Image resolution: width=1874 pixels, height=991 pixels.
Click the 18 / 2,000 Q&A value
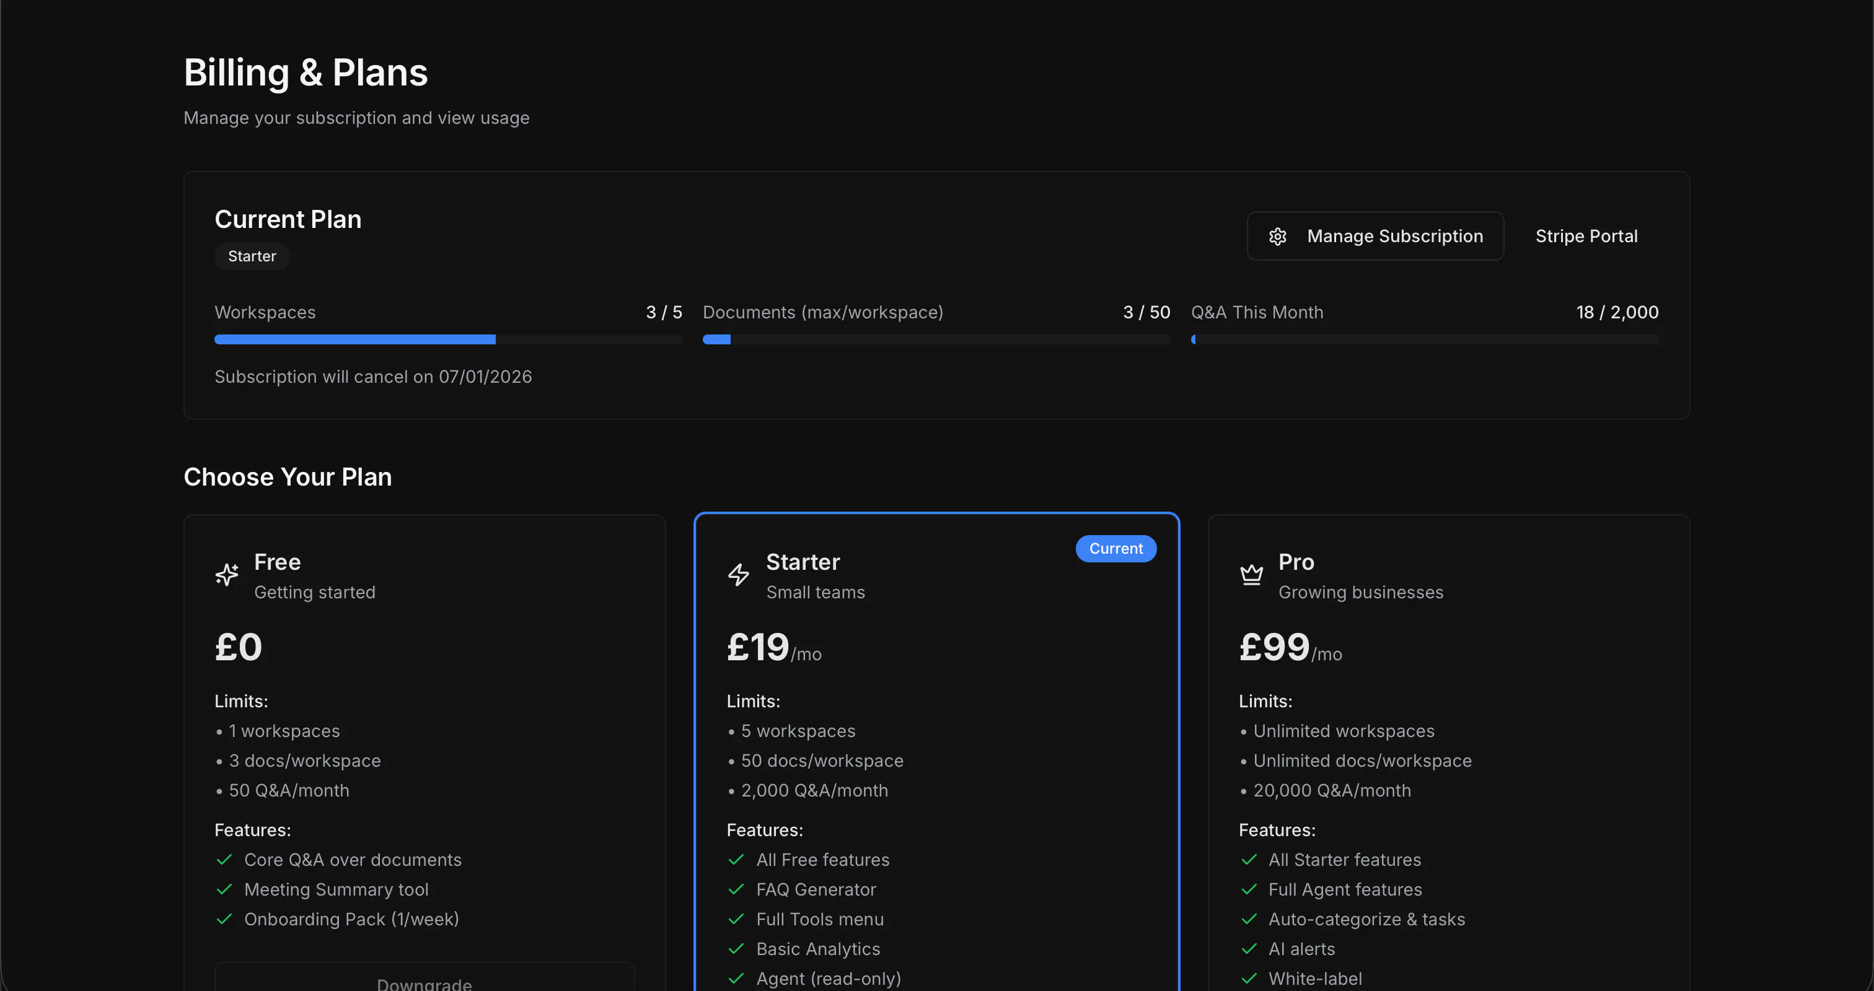tap(1617, 312)
